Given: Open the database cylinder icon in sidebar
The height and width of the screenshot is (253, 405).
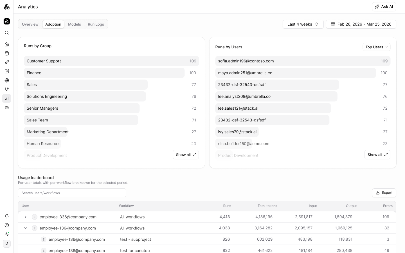Looking at the screenshot, I should point(7,53).
